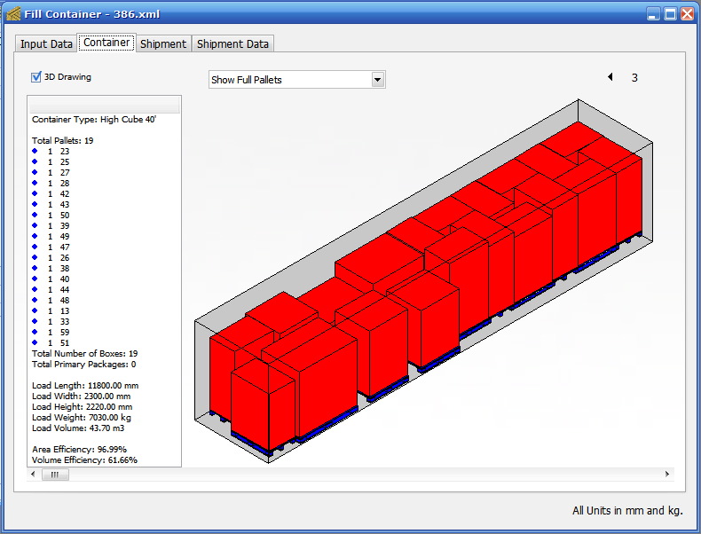This screenshot has height=534, width=701.
Task: Click the container number 3 label
Action: (x=634, y=78)
